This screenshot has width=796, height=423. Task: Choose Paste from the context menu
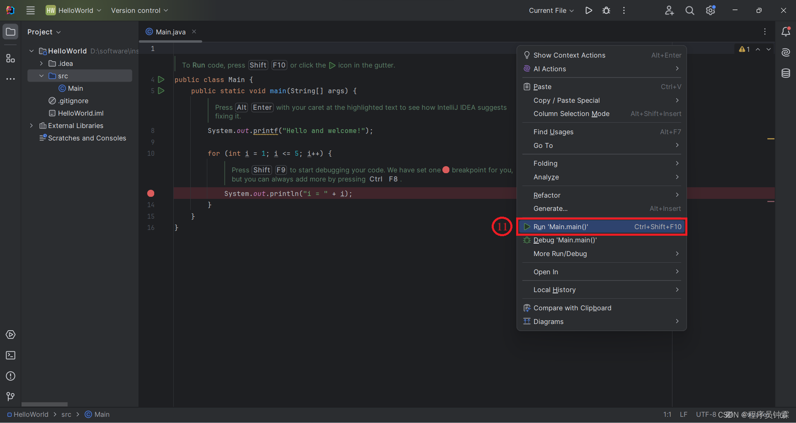pyautogui.click(x=602, y=87)
